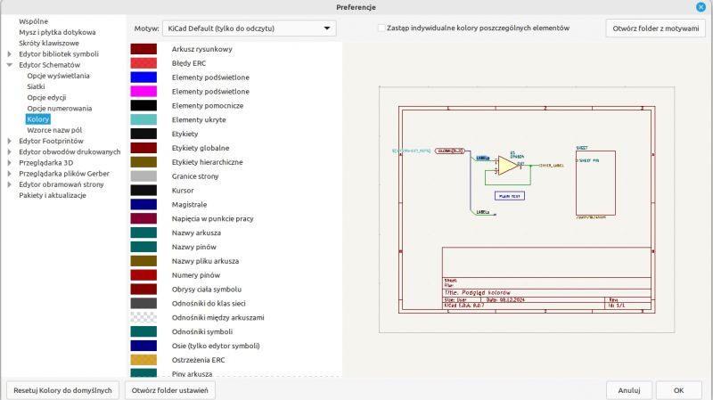Click swatch for 'Elementy ukryte'
Viewport: 713px width, 400px height.
pyautogui.click(x=143, y=119)
